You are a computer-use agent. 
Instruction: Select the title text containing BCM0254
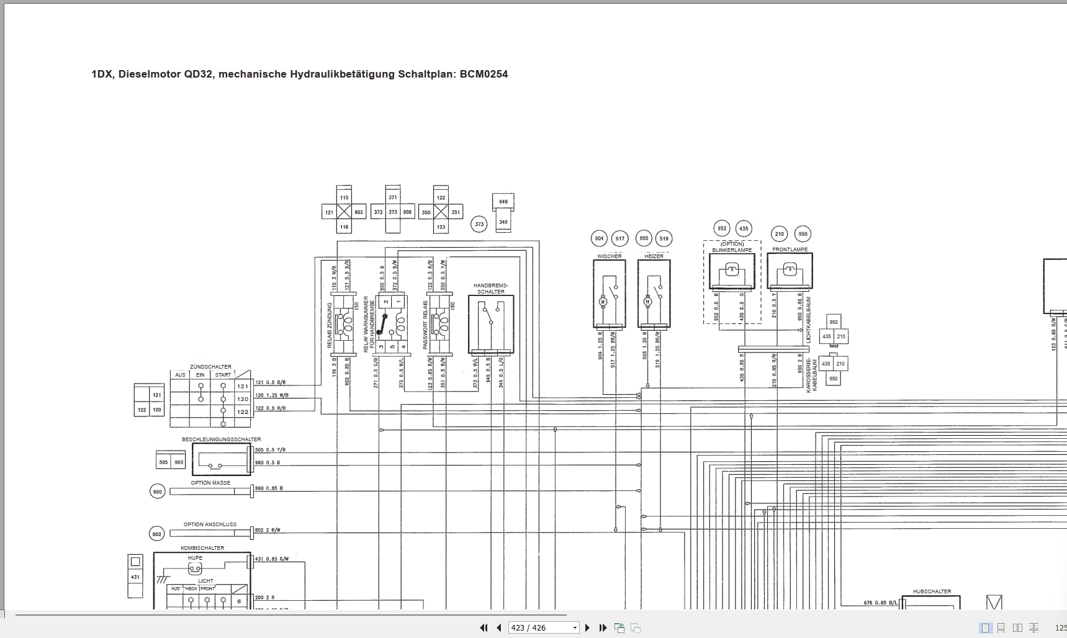(299, 73)
